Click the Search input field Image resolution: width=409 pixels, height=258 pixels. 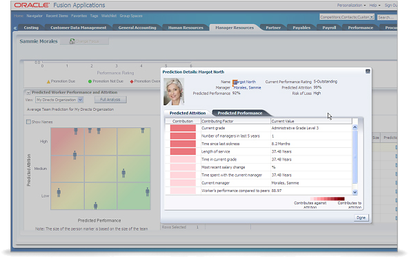387,17
